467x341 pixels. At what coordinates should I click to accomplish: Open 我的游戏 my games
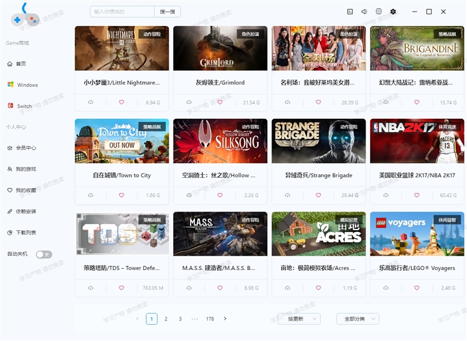(x=21, y=169)
